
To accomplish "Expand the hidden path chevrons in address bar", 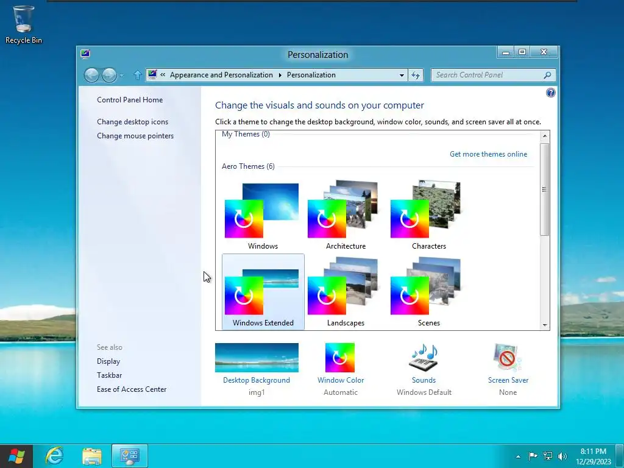I will [x=163, y=74].
